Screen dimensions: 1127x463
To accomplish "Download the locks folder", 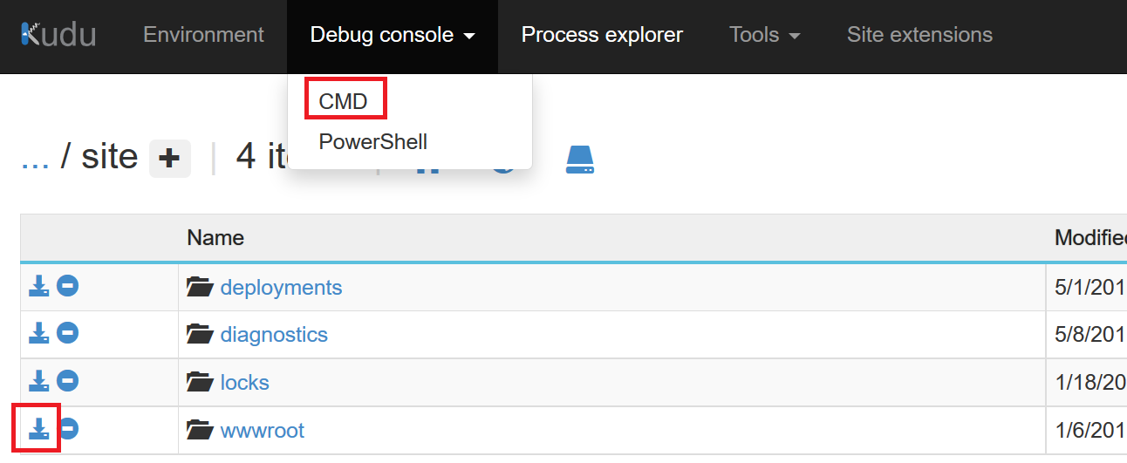I will click(x=38, y=381).
